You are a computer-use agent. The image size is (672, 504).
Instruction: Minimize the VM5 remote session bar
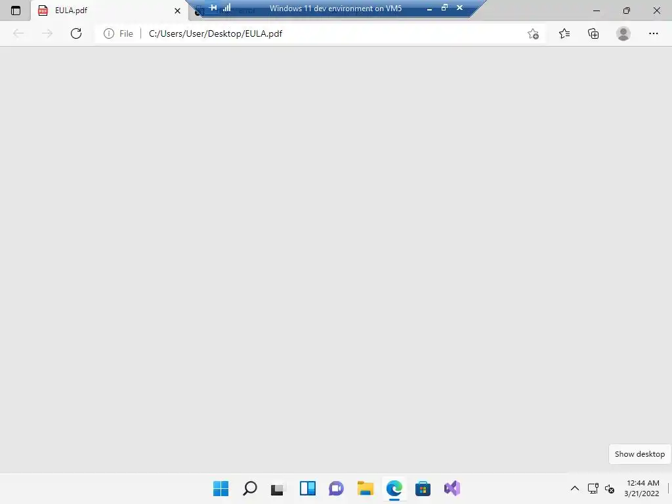[429, 8]
